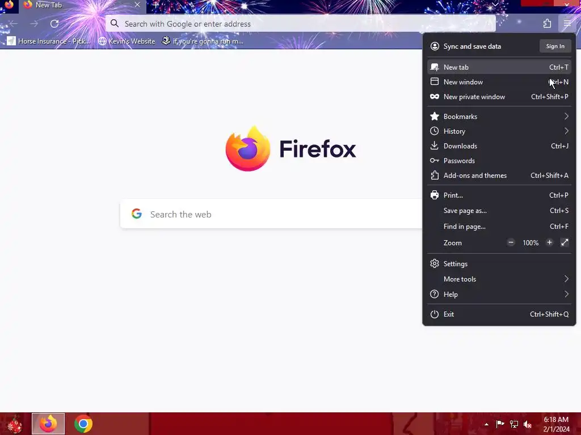This screenshot has width=581, height=435.
Task: Open Horse Insurance bookmark
Action: [x=49, y=41]
